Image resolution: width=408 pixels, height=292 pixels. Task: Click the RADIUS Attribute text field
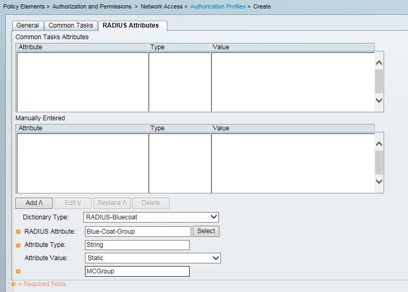(138, 232)
